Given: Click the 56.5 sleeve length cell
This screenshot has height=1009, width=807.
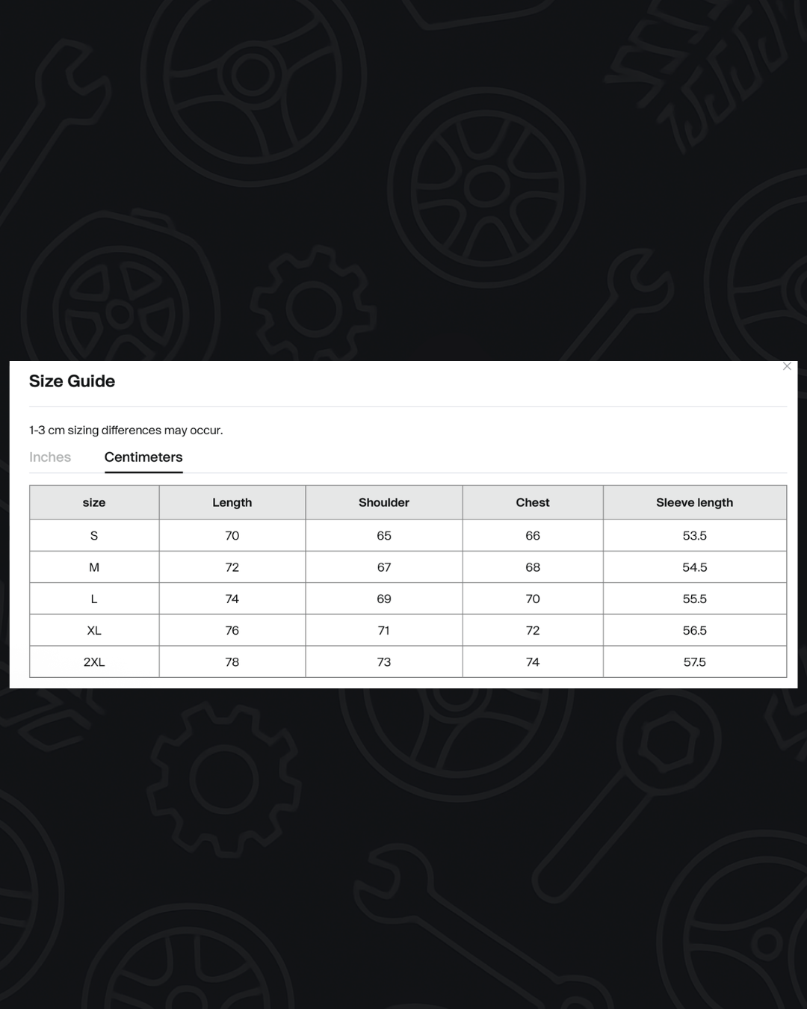Looking at the screenshot, I should click(695, 630).
